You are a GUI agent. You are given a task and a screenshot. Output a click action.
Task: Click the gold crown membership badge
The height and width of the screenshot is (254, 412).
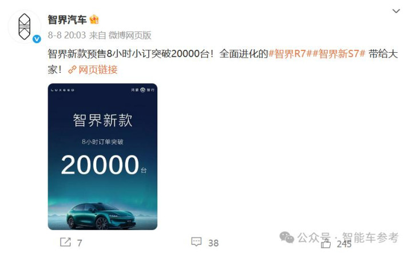tap(94, 19)
